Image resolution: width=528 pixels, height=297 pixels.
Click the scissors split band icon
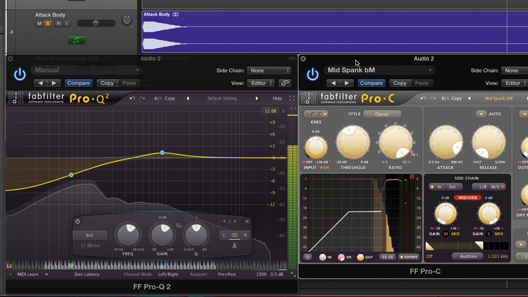[234, 245]
